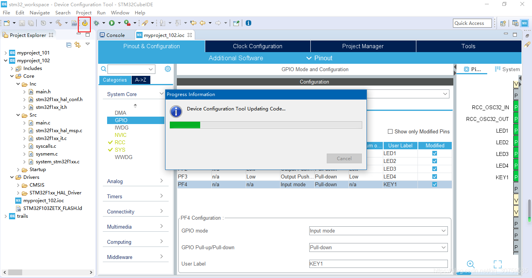Viewport: 532px width, 278px height.
Task: Click the User Label field containing KEY1
Action: tap(378, 264)
